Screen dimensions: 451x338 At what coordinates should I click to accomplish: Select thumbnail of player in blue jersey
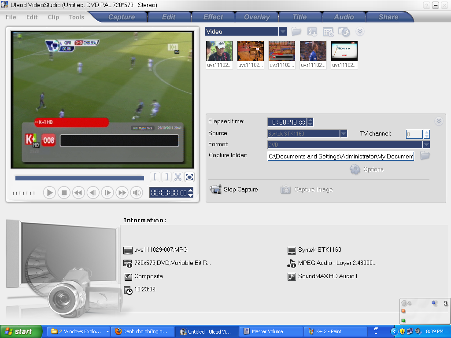point(313,51)
